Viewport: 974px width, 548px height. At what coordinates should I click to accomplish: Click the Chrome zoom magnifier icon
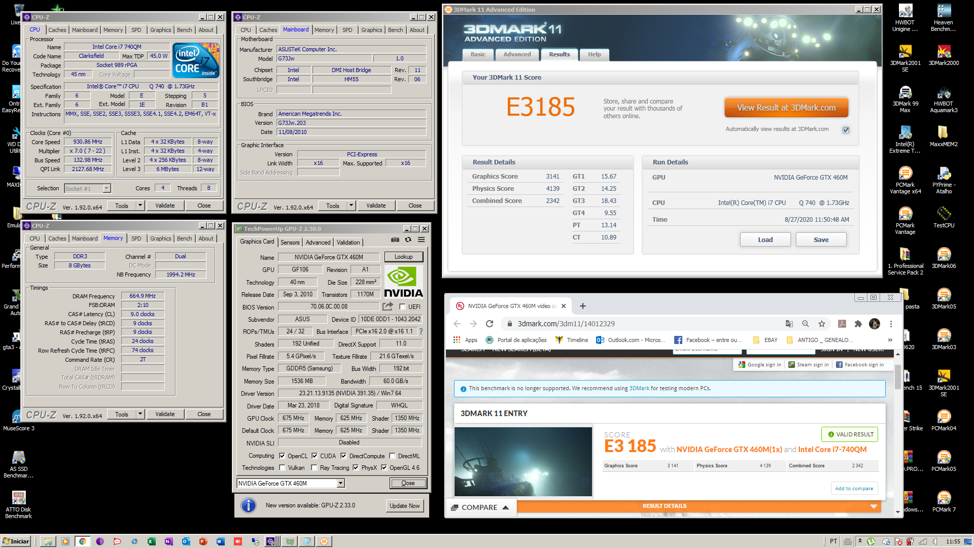pos(806,324)
